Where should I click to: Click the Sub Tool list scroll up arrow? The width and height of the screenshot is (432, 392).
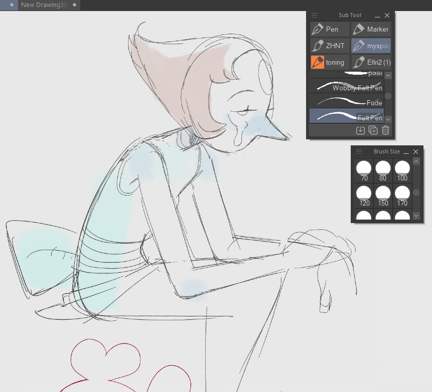coord(388,75)
